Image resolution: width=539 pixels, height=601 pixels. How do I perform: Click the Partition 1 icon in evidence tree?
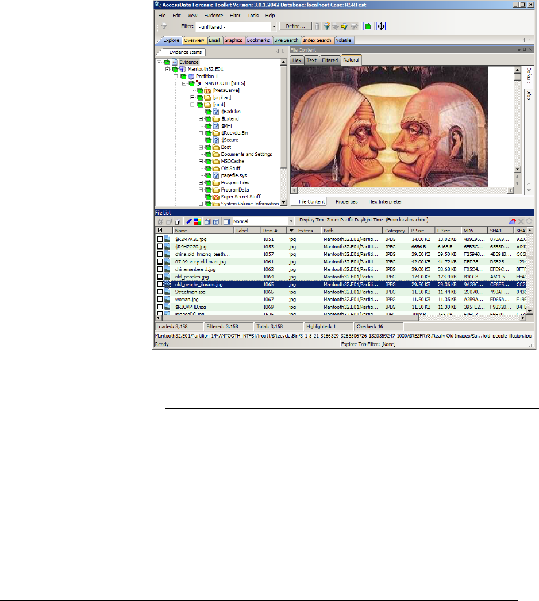click(191, 76)
